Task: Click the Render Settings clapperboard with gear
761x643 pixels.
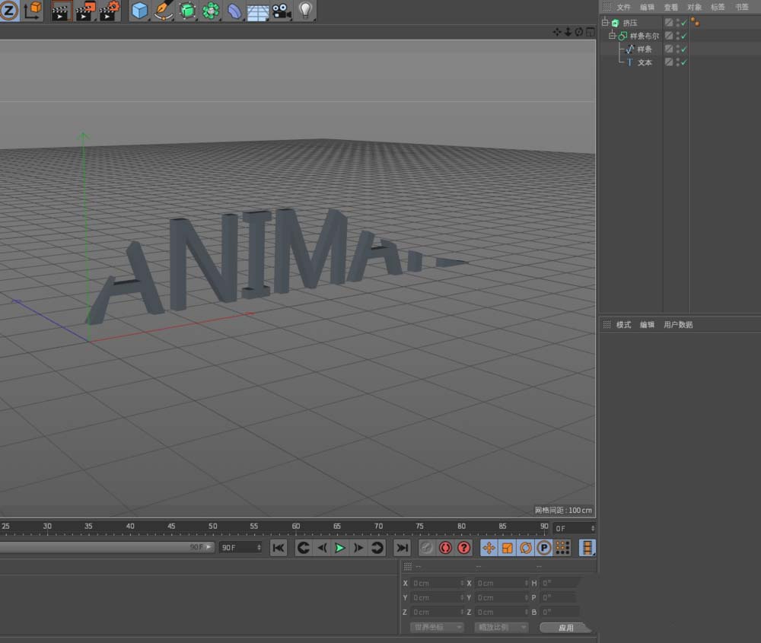Action: coord(110,11)
